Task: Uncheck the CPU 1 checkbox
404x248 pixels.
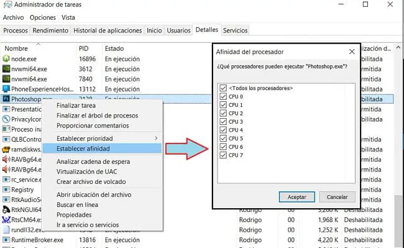Action: [x=223, y=105]
